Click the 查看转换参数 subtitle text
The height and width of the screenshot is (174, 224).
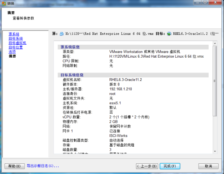coord(23,18)
